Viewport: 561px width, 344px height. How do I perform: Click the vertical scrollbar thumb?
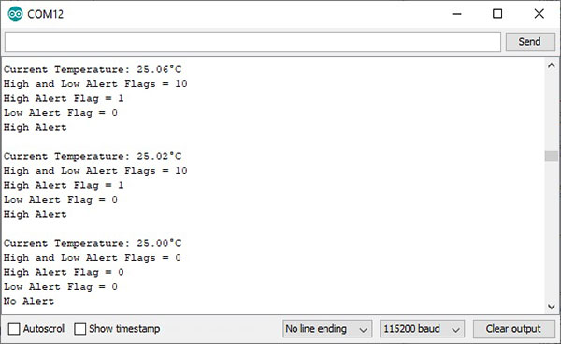(x=552, y=156)
